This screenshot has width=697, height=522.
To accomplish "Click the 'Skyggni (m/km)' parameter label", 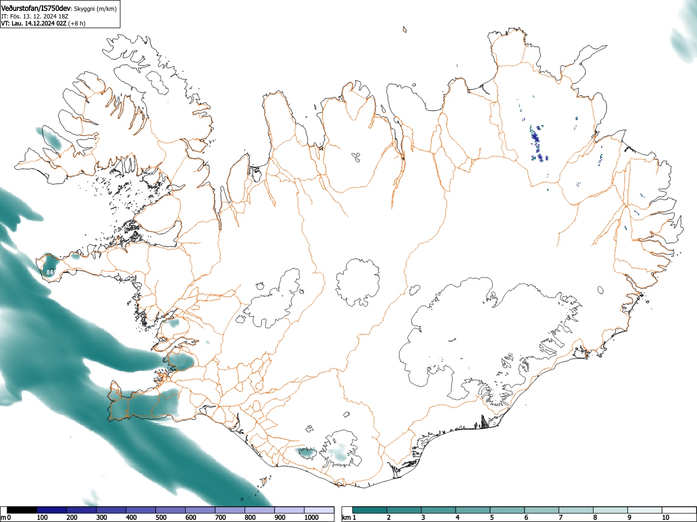I will pos(95,9).
